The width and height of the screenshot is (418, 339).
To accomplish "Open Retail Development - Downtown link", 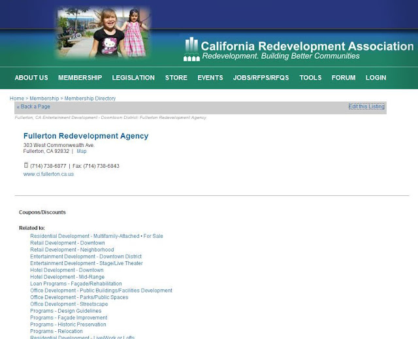I will [x=67, y=243].
